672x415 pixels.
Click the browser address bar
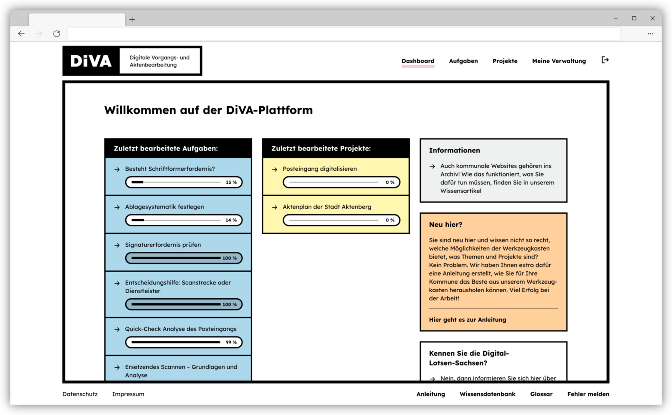(343, 33)
